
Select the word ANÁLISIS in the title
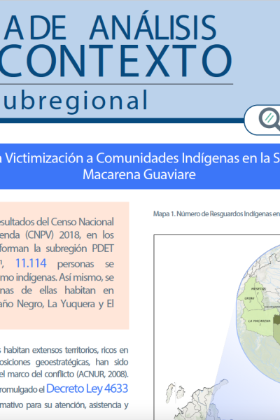pyautogui.click(x=153, y=28)
